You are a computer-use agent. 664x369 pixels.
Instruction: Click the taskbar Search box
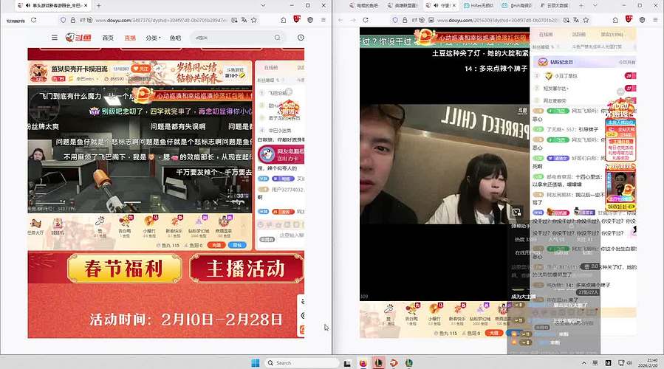click(x=301, y=362)
